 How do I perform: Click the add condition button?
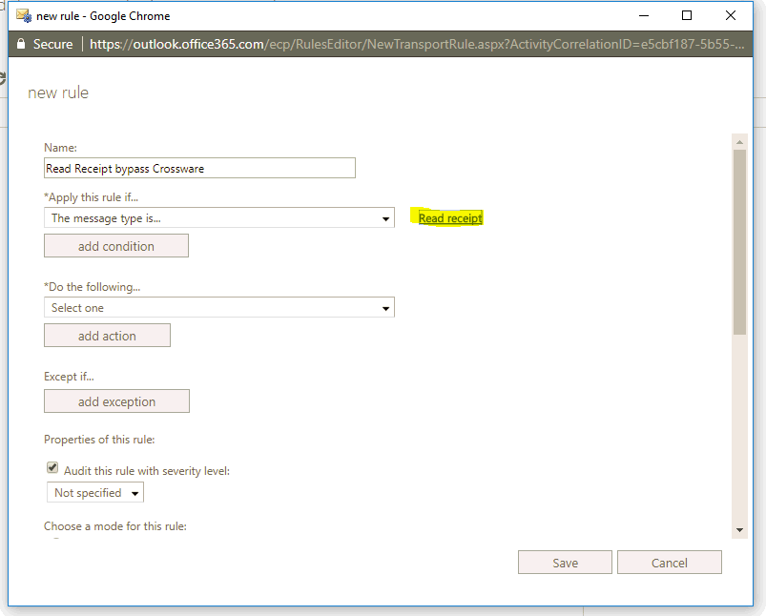tap(116, 246)
